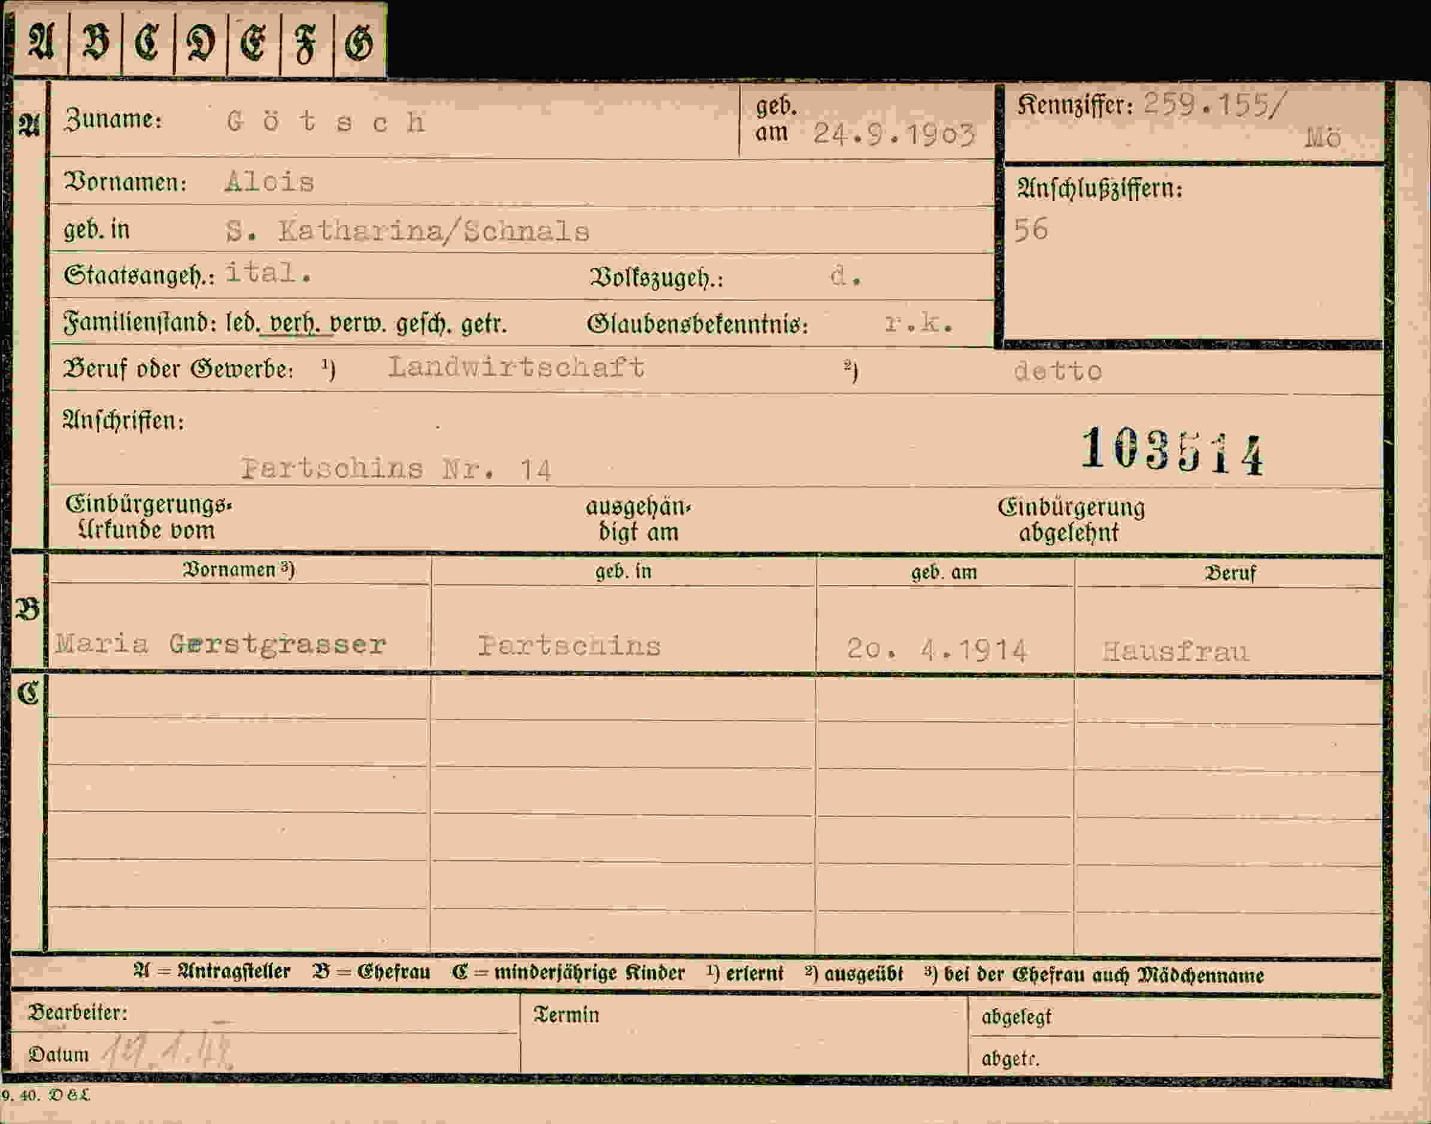
Task: Click the address 'Partschins Nr. 14'
Action: click(x=396, y=469)
